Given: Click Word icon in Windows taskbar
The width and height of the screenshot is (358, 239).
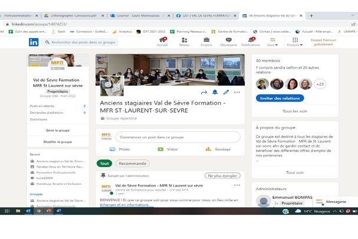Looking at the screenshot, I should pos(59,211).
